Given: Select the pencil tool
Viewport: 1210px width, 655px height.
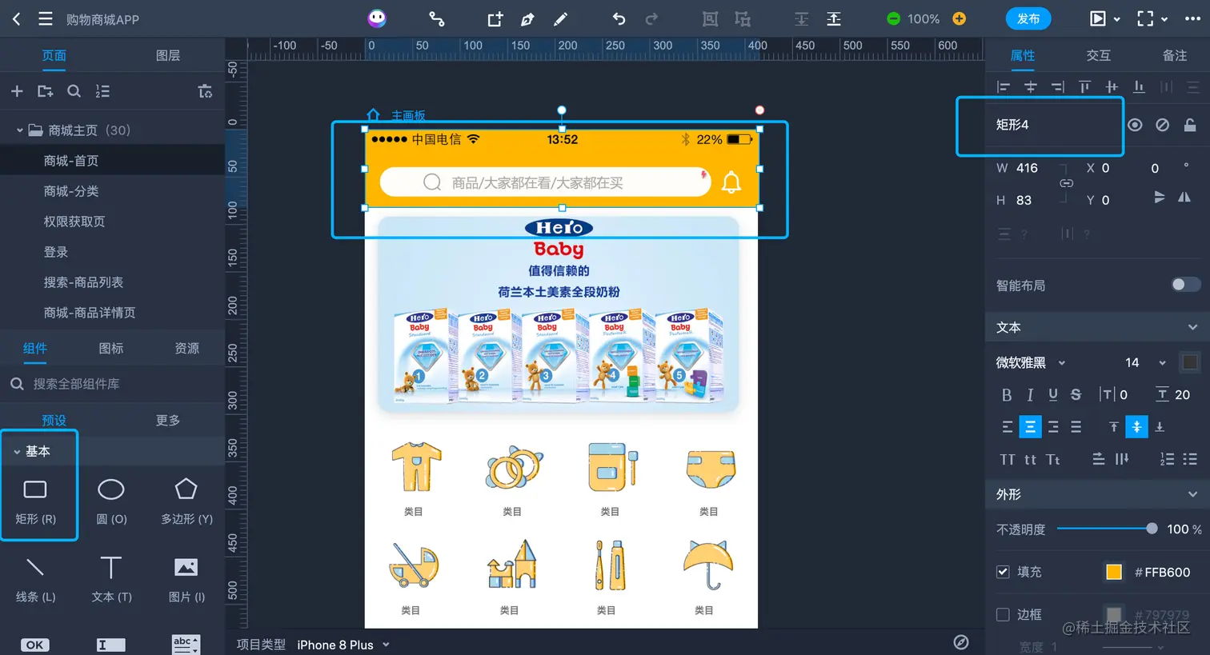Looking at the screenshot, I should [561, 18].
